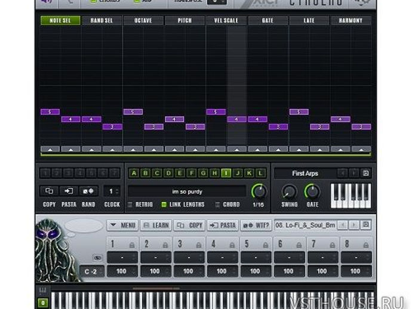Switch to the Pitch tab
412x309 pixels.
185,20
